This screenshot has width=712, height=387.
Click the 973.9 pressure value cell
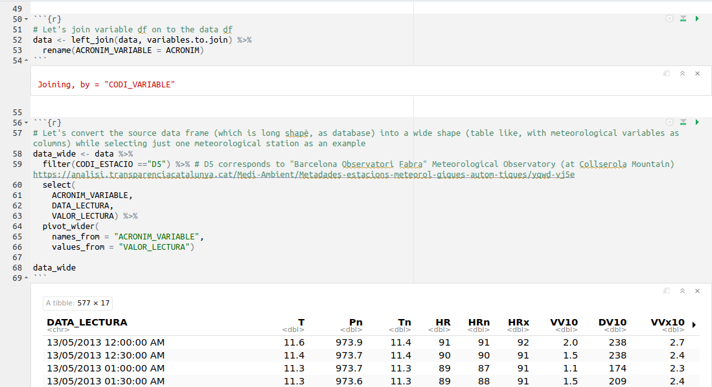pos(349,342)
